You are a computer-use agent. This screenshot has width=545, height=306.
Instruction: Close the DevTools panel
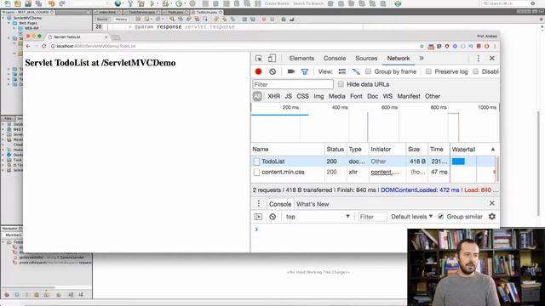coord(492,59)
